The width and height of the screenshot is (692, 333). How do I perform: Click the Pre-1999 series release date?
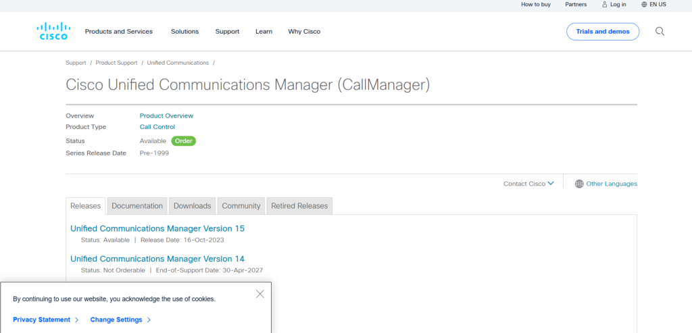(154, 153)
